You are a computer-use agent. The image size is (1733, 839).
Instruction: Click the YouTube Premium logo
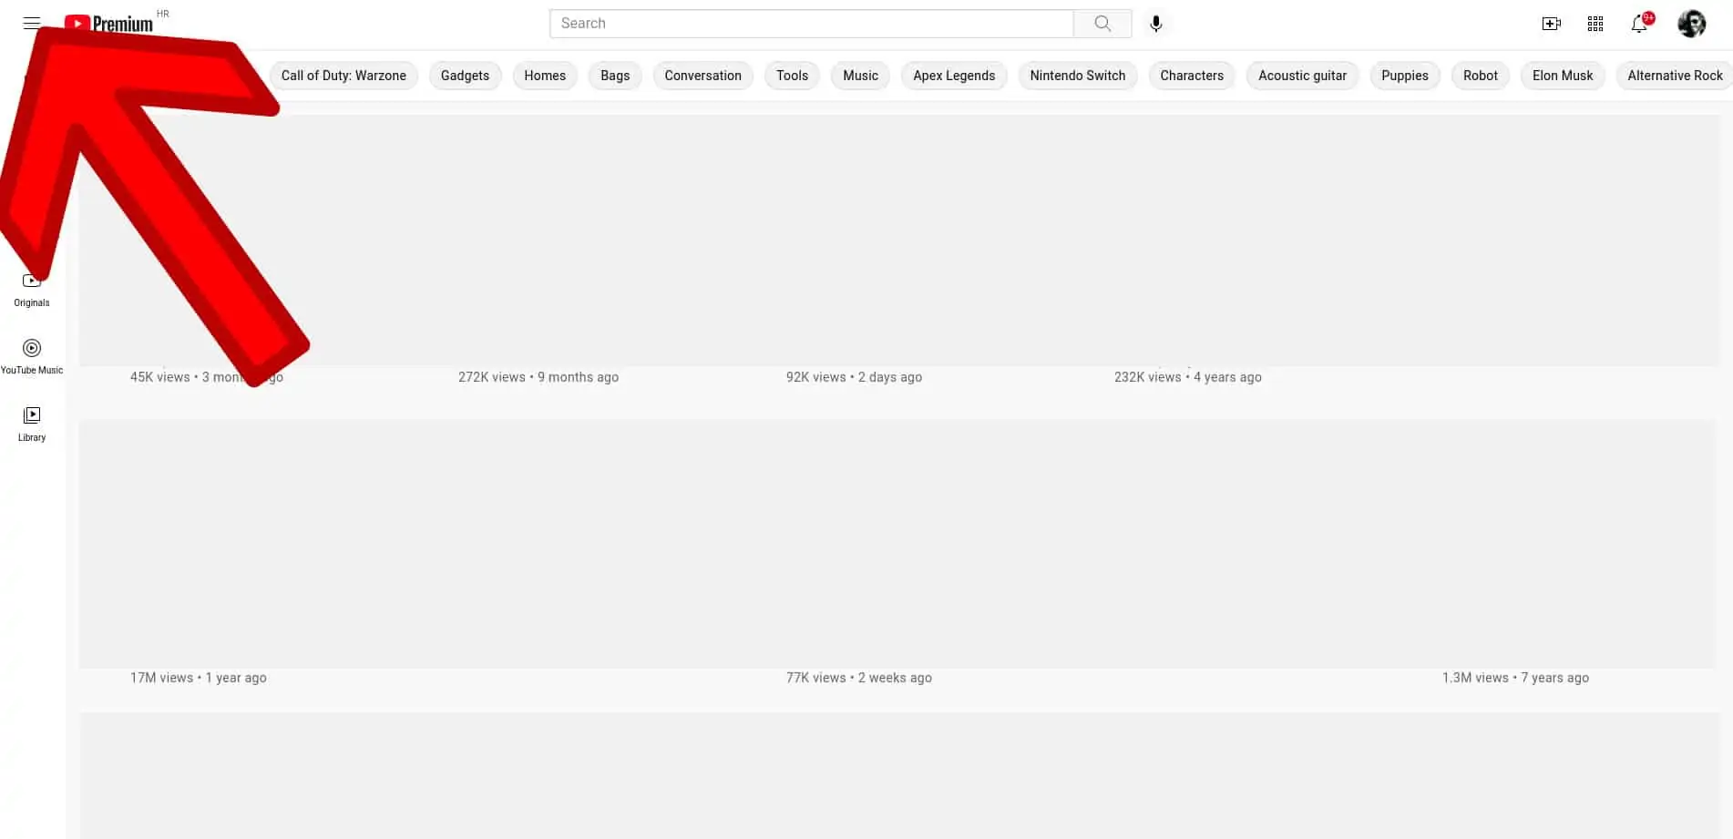click(x=109, y=24)
